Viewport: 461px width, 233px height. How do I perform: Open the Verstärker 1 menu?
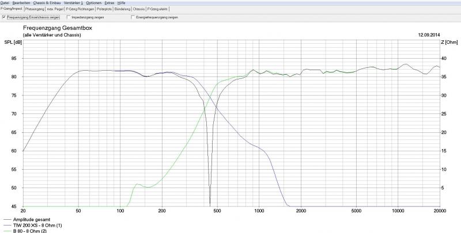[x=73, y=3]
